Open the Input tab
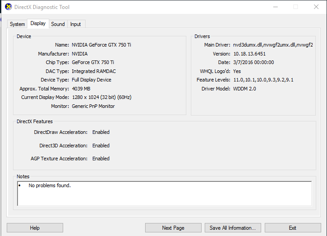Viewport: 327px width, 236px height. 76,24
